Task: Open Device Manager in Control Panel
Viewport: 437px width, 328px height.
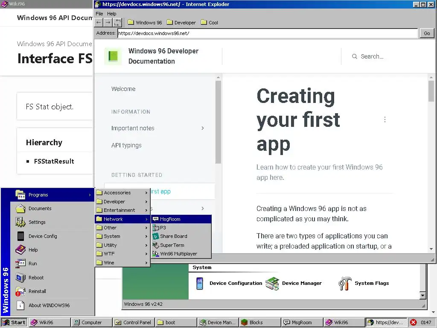Action: 294,284
